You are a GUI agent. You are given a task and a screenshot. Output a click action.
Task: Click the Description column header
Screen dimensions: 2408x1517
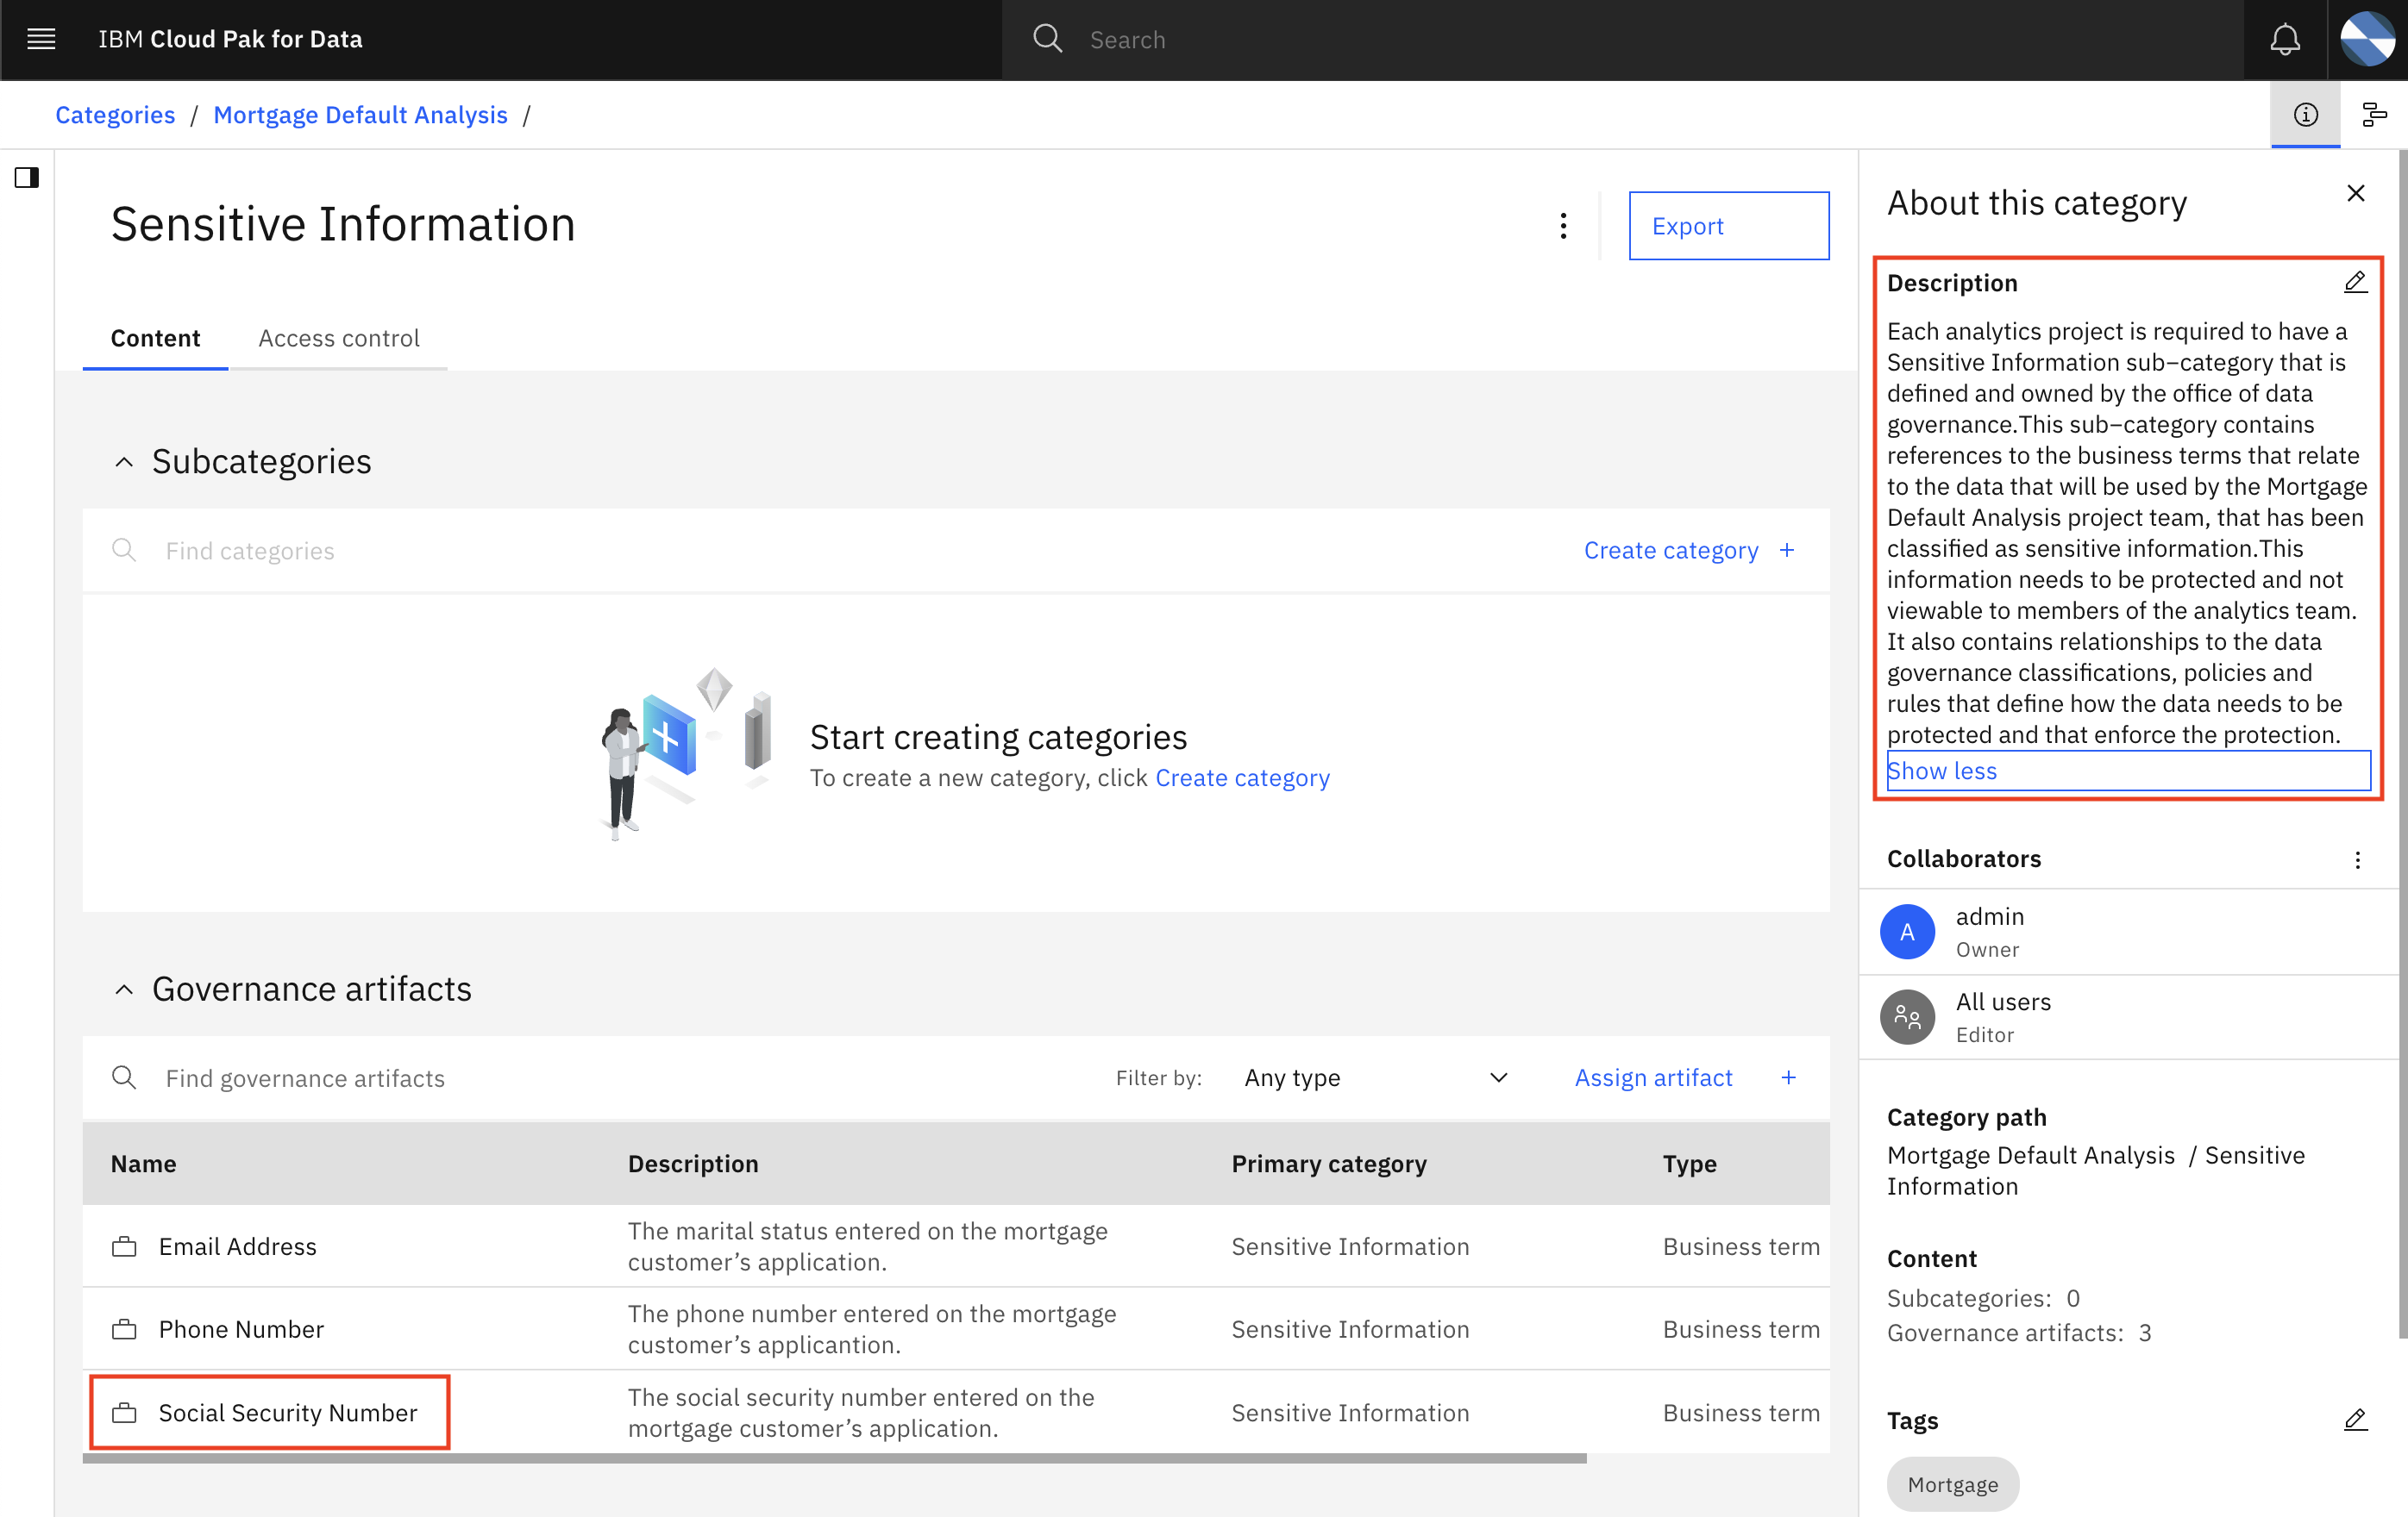pyautogui.click(x=693, y=1164)
